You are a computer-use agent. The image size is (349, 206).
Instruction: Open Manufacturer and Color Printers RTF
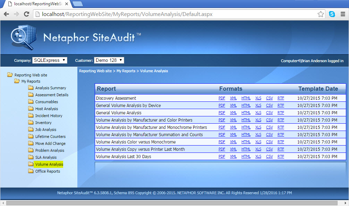click(281, 120)
